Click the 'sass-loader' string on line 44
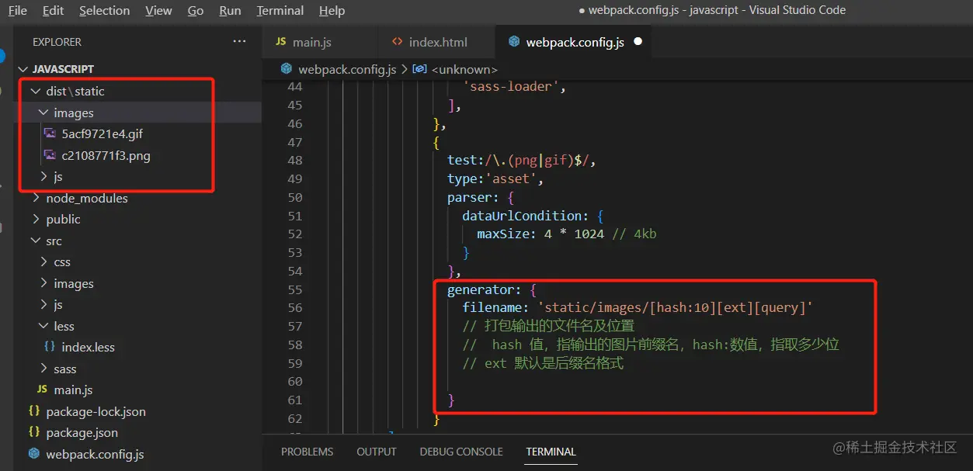This screenshot has width=973, height=471. tap(510, 87)
